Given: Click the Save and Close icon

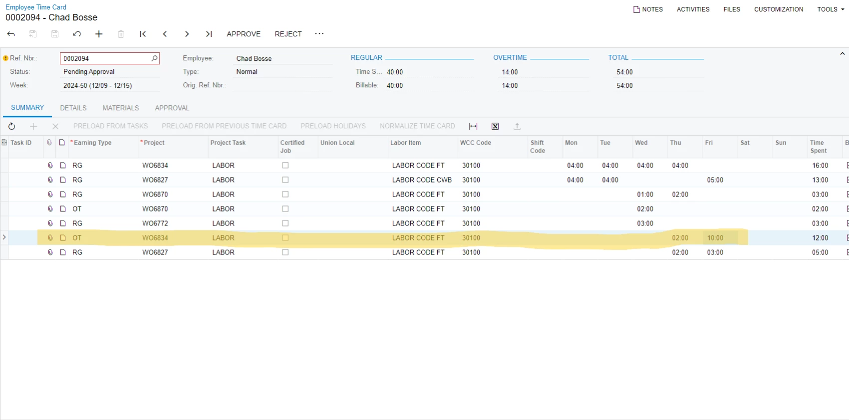Looking at the screenshot, I should click(33, 34).
